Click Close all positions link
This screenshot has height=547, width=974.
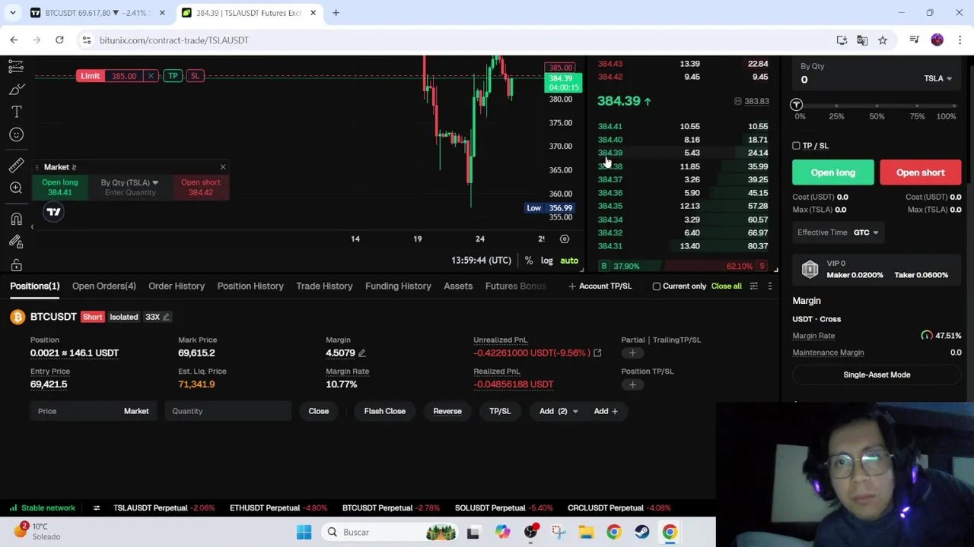726,286
